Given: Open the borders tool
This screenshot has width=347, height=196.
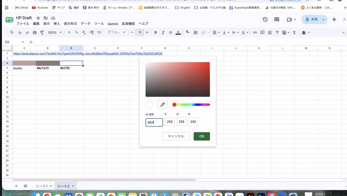Looking at the screenshot, I should click(195, 33).
